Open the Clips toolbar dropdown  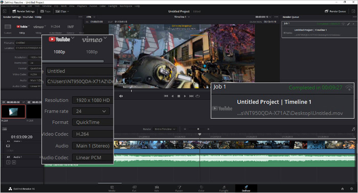[x=62, y=11]
